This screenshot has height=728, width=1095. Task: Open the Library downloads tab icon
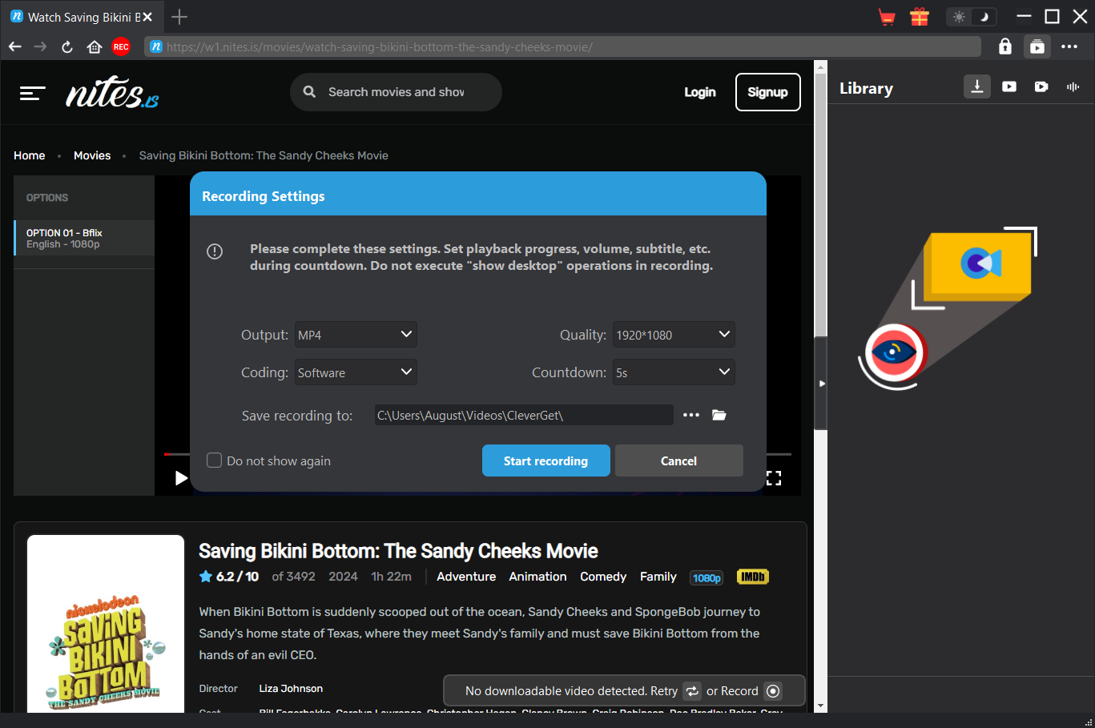[x=976, y=86]
